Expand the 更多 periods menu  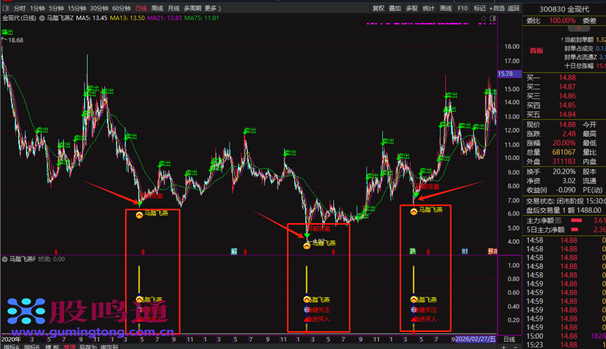click(213, 8)
